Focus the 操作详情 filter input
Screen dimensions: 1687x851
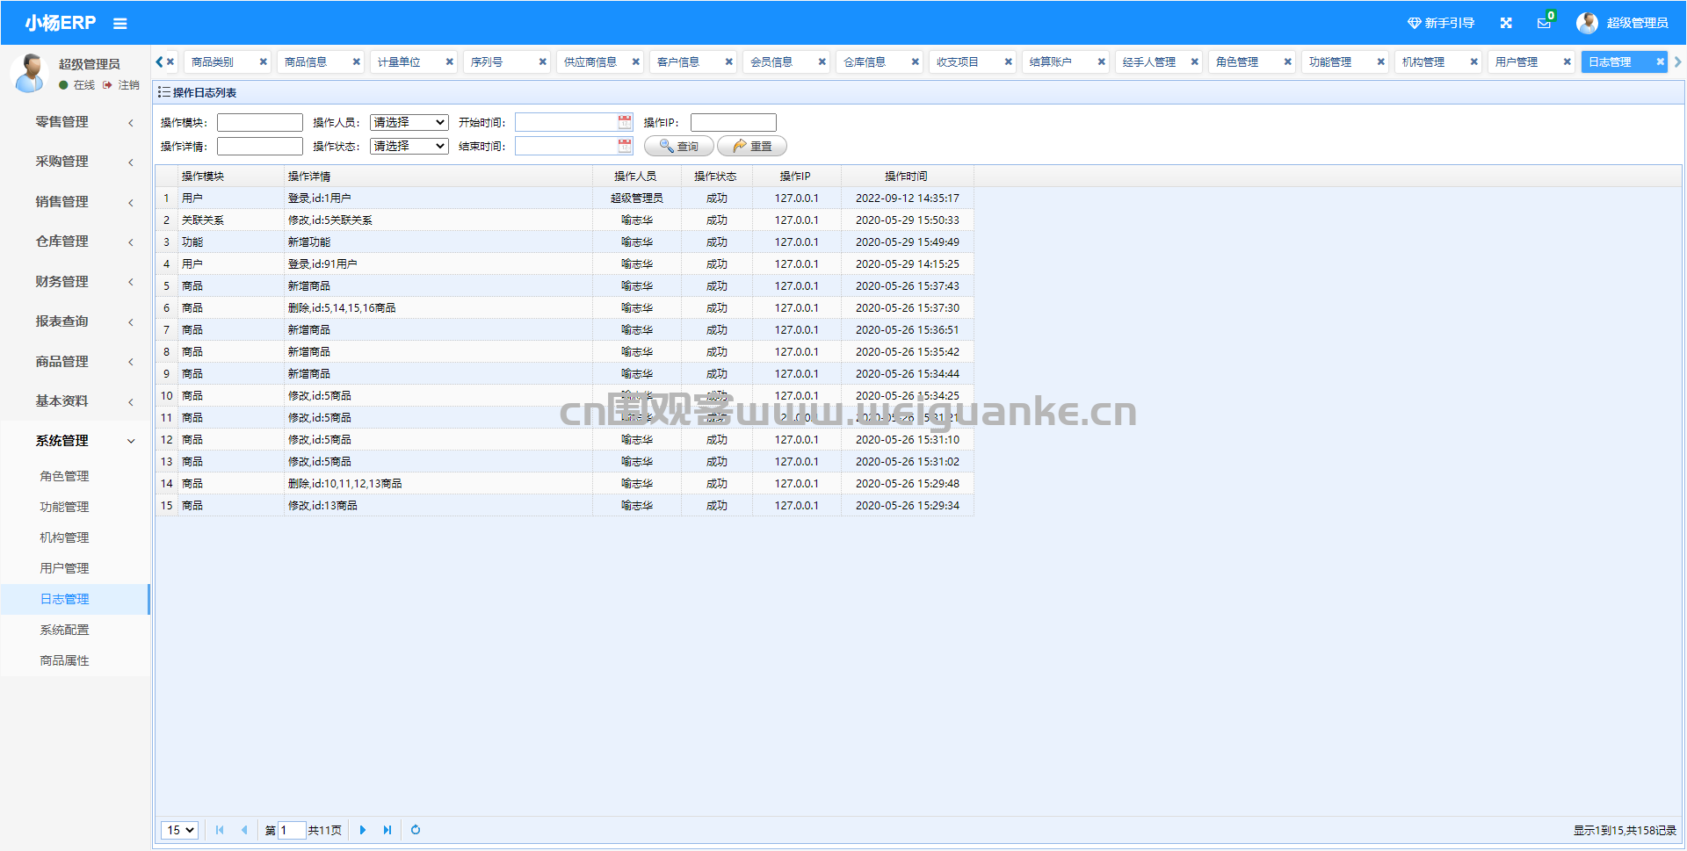[x=260, y=147]
